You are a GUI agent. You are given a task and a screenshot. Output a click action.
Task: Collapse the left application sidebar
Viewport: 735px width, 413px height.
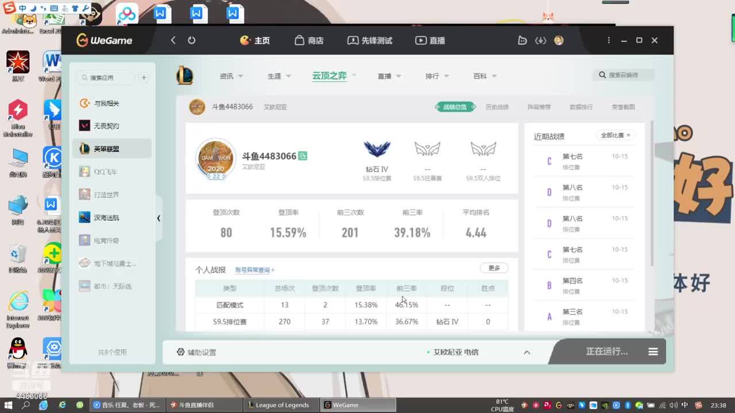tap(158, 218)
